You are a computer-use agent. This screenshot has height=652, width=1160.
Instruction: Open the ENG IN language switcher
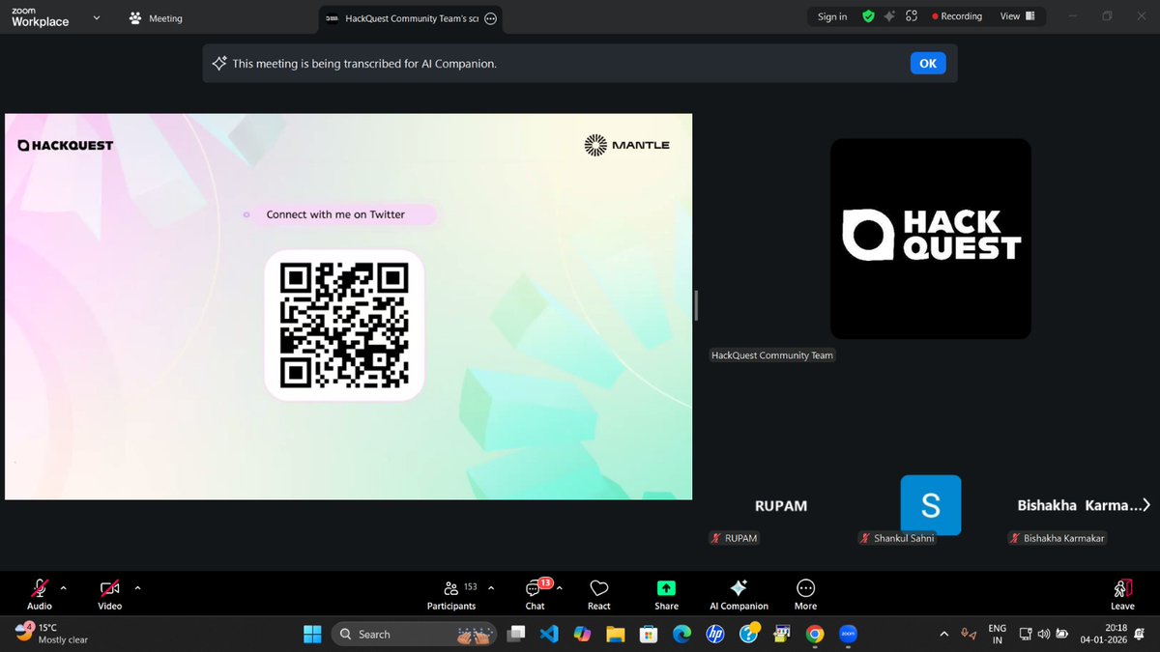point(997,634)
